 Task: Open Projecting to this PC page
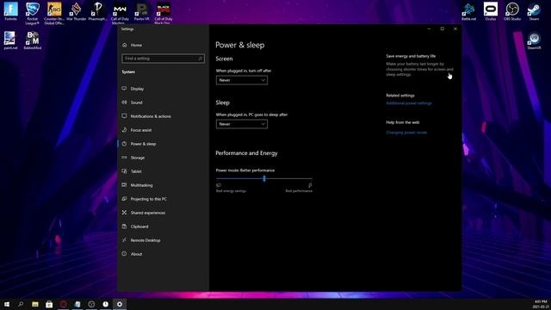click(x=149, y=199)
